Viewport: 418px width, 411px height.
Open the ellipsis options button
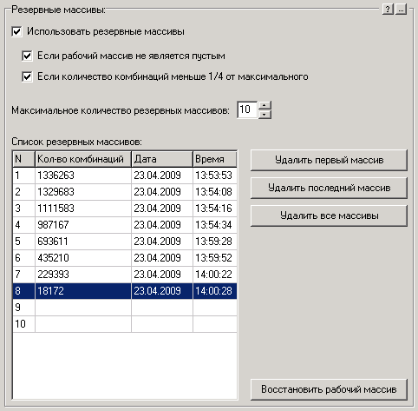tap(401, 10)
